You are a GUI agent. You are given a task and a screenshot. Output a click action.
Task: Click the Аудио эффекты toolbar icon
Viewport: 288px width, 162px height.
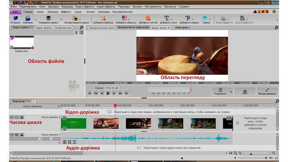click(x=243, y=18)
